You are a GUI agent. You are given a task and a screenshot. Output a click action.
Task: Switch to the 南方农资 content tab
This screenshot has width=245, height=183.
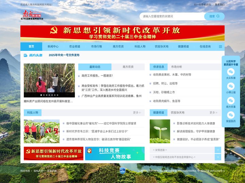[x=128, y=67]
